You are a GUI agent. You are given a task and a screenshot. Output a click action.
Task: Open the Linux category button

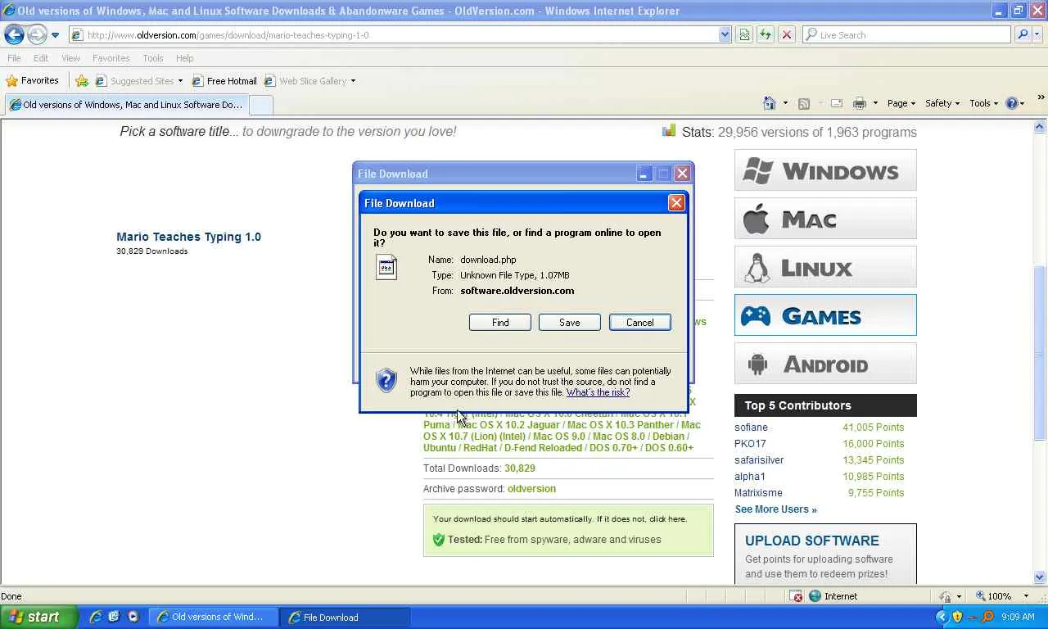825,267
